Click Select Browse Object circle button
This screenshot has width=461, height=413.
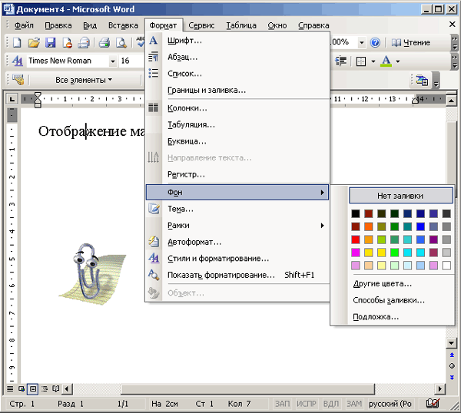tap(452, 366)
